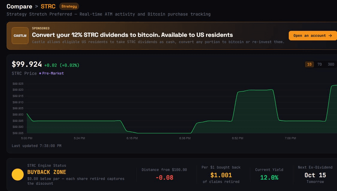Image resolution: width=337 pixels, height=191 pixels.
Task: Click the Oct 15 ex-dividend date
Action: point(315,175)
